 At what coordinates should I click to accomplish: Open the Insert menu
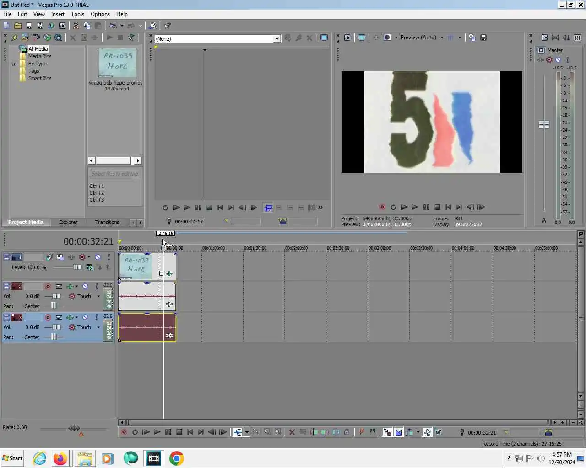58,14
